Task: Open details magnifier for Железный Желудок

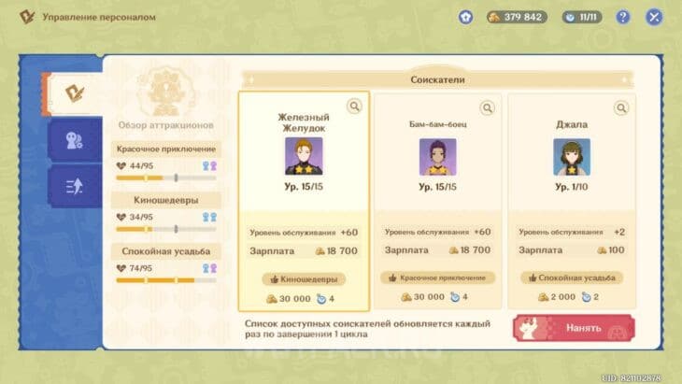Action: pos(355,107)
